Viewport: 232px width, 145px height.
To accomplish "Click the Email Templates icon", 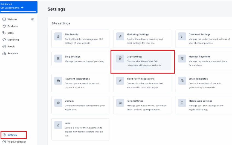I will (x=182, y=81).
